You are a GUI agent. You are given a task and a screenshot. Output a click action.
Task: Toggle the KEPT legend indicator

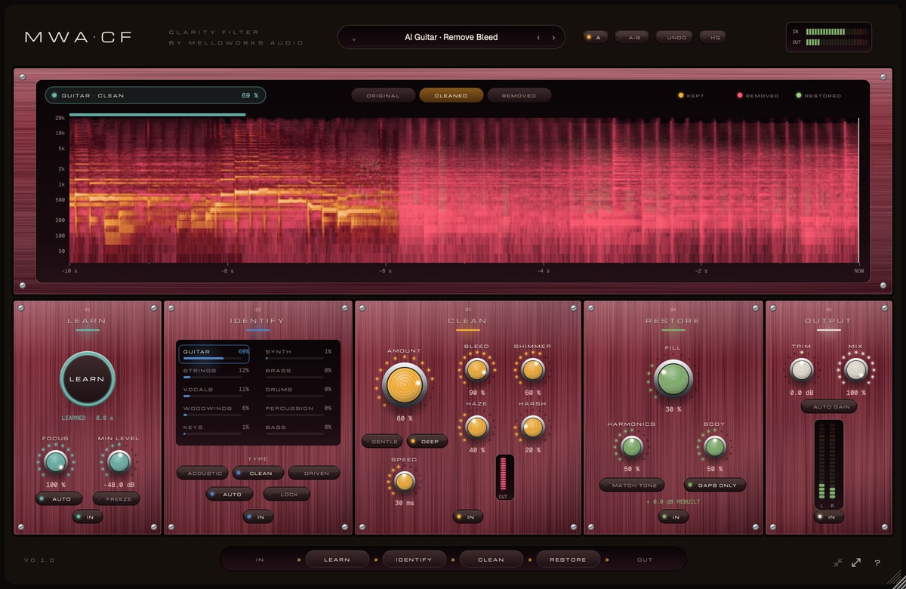tap(691, 96)
